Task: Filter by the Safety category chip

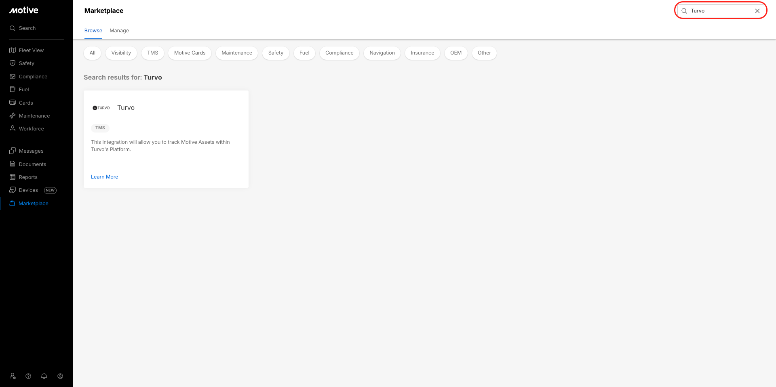Action: coord(276,53)
